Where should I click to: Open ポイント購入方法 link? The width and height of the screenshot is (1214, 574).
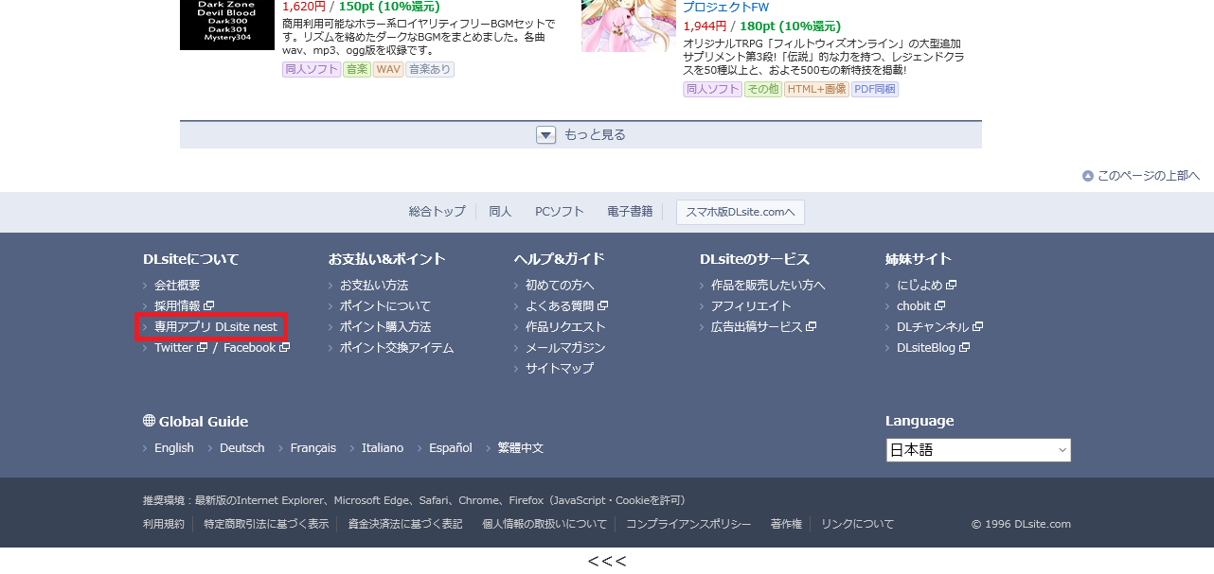385,326
